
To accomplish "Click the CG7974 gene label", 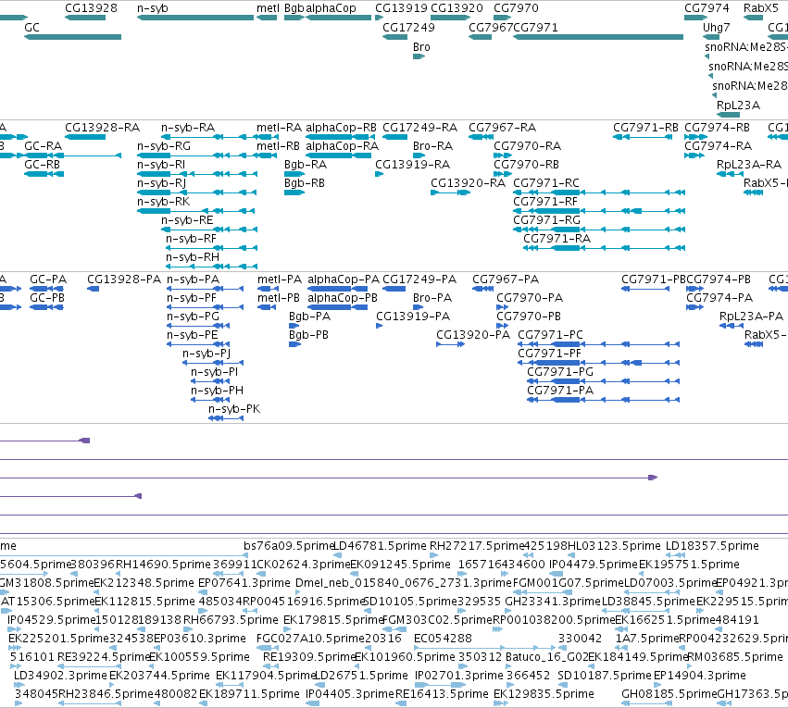I will pyautogui.click(x=707, y=8).
